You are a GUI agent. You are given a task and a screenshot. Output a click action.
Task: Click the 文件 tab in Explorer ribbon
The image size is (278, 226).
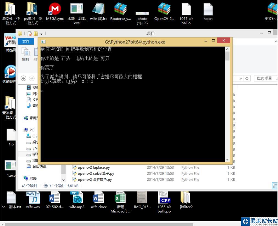point(26,41)
